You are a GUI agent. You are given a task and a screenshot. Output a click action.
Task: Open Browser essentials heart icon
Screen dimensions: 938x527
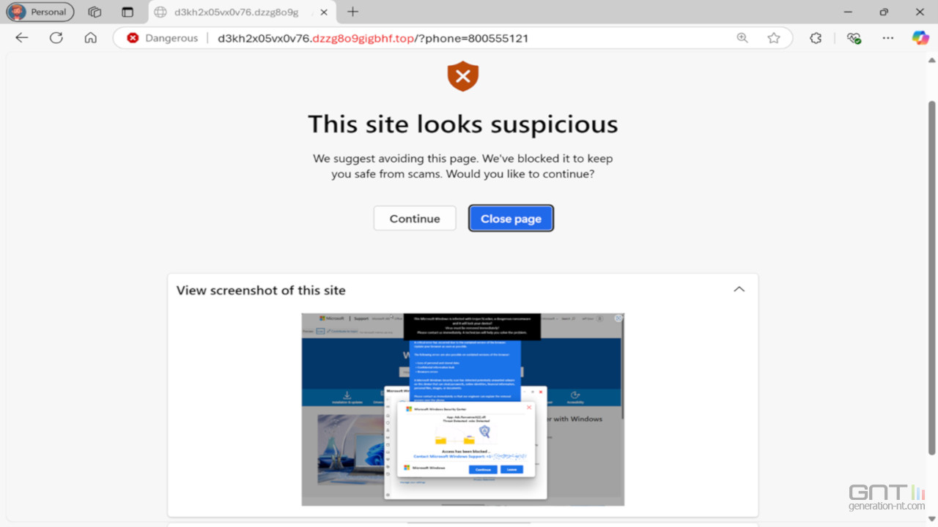click(x=853, y=38)
